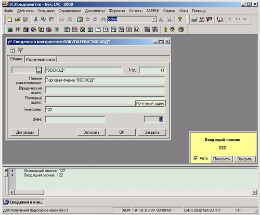Click the globe icon at second toolbar end
This screenshot has width=260, height=215.
tap(181, 30)
